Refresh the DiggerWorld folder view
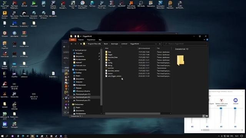The height and width of the screenshot is (138, 246). pyautogui.click(x=160, y=44)
